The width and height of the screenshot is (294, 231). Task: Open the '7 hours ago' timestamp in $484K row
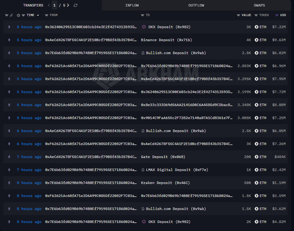[29, 157]
